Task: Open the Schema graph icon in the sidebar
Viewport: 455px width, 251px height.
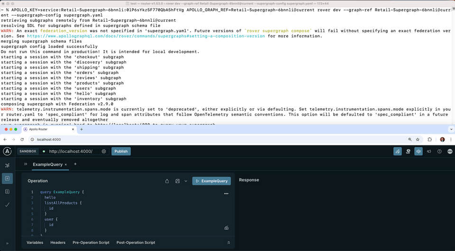Action: (x=7, y=165)
